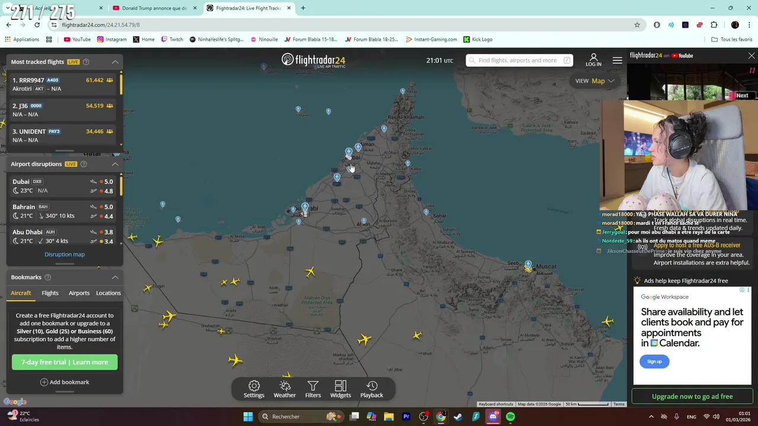The height and width of the screenshot is (426, 758).
Task: Open the Twitch bookmark in bookmarks bar
Action: click(172, 40)
